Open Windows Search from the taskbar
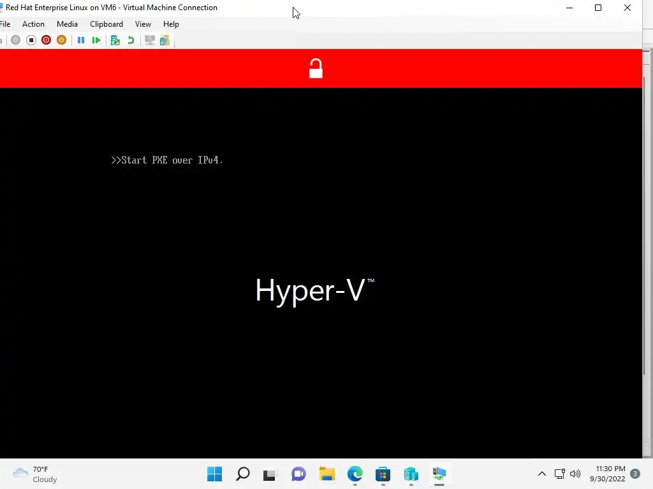 (x=243, y=474)
